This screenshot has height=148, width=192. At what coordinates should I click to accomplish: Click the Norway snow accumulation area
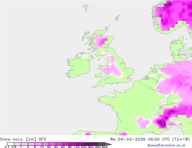click(x=174, y=15)
